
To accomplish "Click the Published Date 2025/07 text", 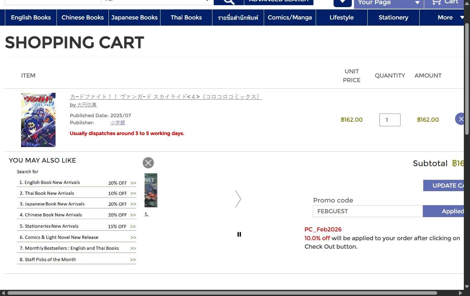I will (x=100, y=116).
